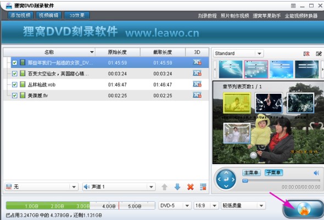Viewport: 324px width, 220px height.
Task: Click the edit menu template pencil icon
Action: point(319,54)
